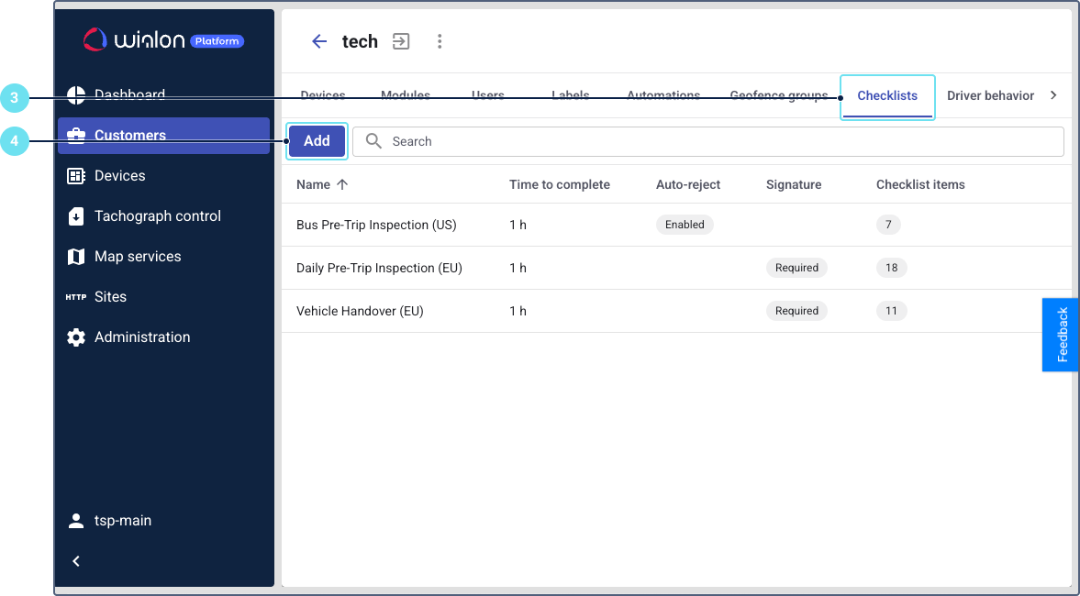Click the Tachograph control sidebar icon

(76, 216)
